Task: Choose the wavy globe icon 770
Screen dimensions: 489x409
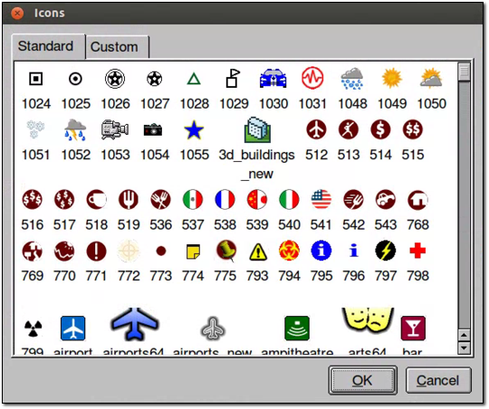Action: coord(64,252)
